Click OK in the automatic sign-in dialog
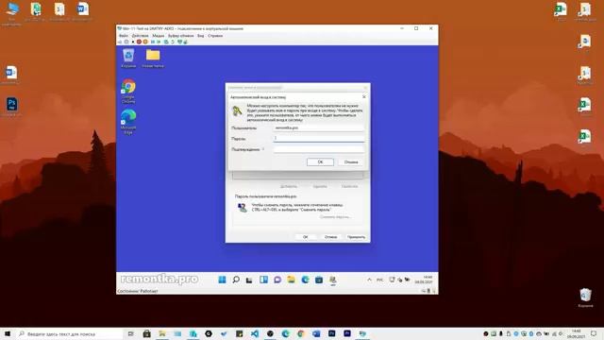 320,161
